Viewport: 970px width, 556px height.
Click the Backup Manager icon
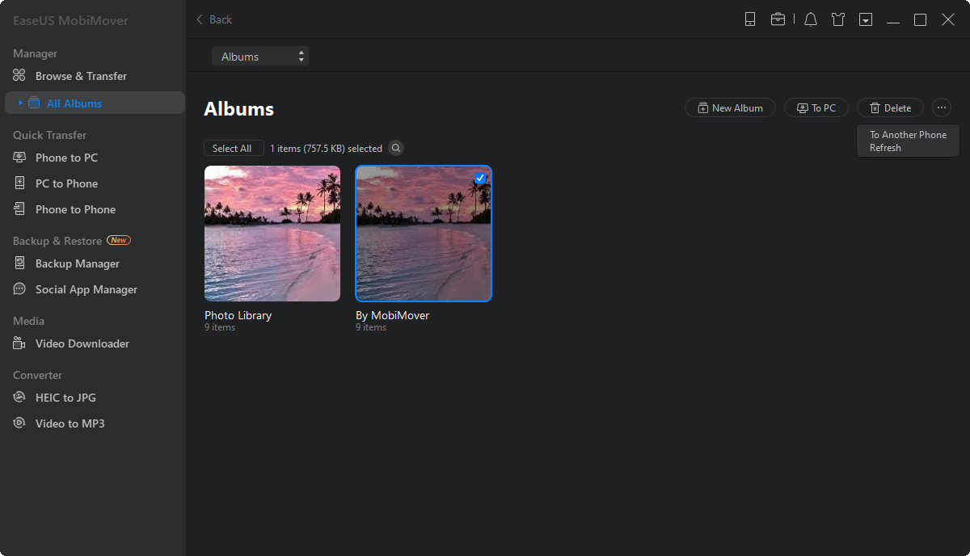click(x=19, y=263)
